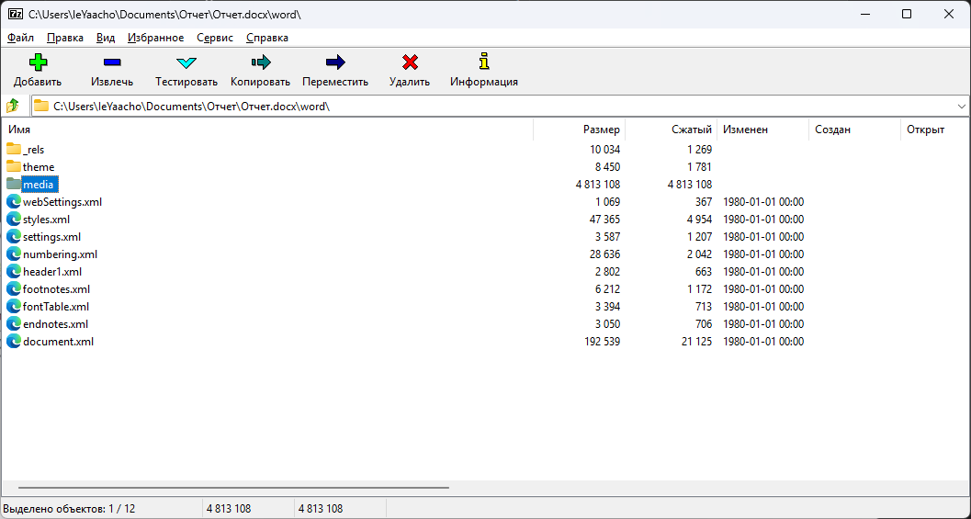Open the Файл menu
The height and width of the screenshot is (519, 971).
tap(20, 38)
